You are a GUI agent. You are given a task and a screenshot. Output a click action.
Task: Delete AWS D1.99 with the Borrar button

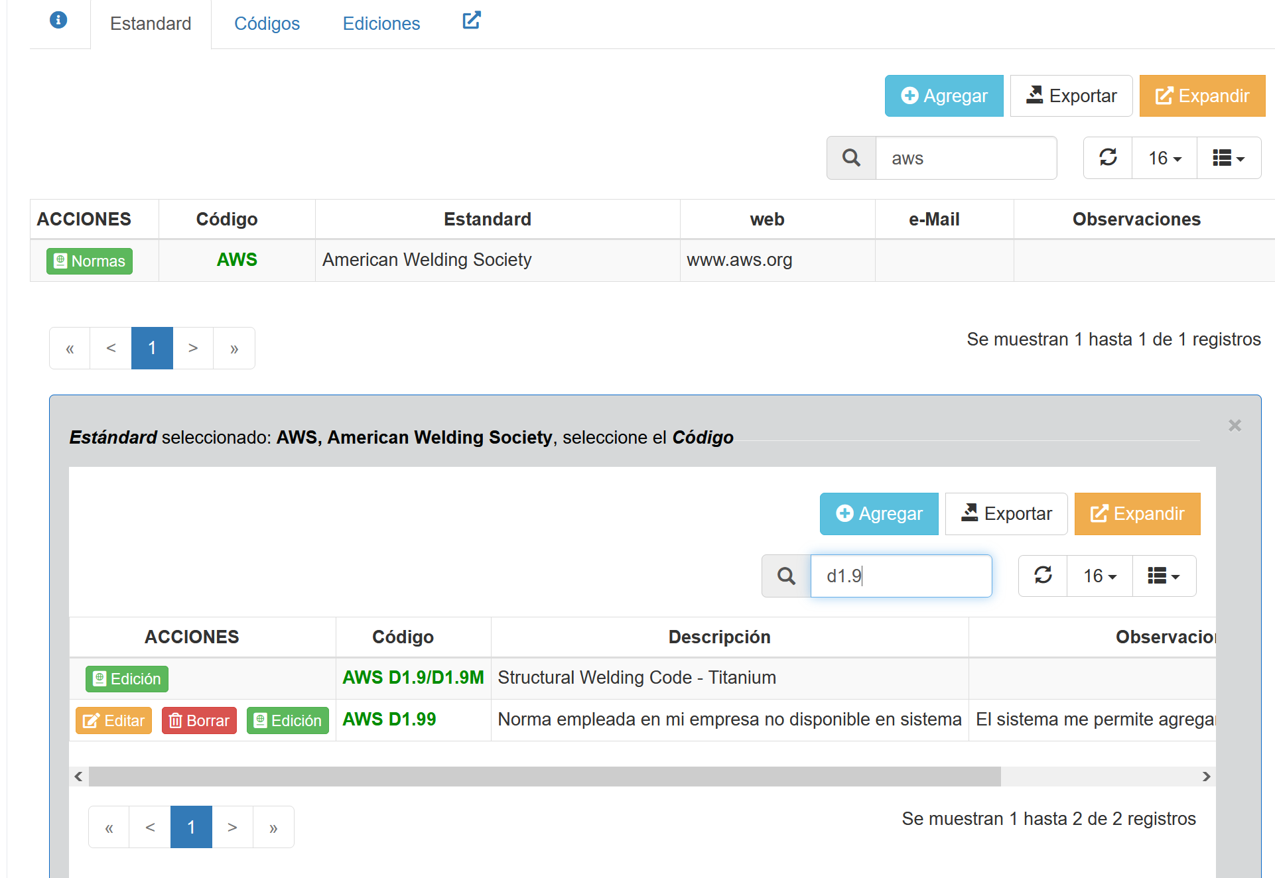[x=199, y=720]
